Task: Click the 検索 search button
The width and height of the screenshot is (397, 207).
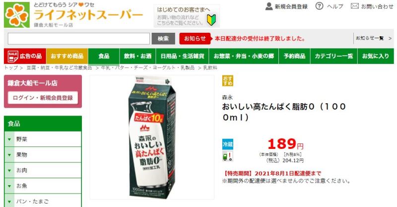Action: pyautogui.click(x=163, y=39)
